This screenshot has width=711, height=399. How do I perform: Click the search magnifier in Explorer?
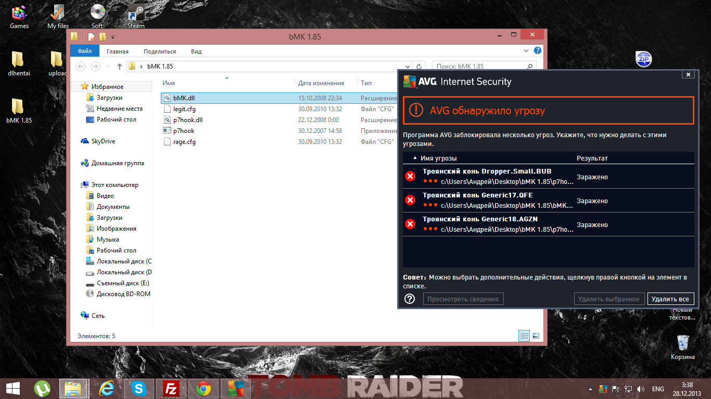point(530,66)
